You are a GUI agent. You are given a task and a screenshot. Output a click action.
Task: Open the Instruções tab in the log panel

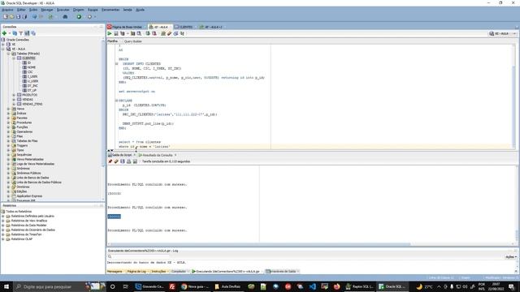159,271
